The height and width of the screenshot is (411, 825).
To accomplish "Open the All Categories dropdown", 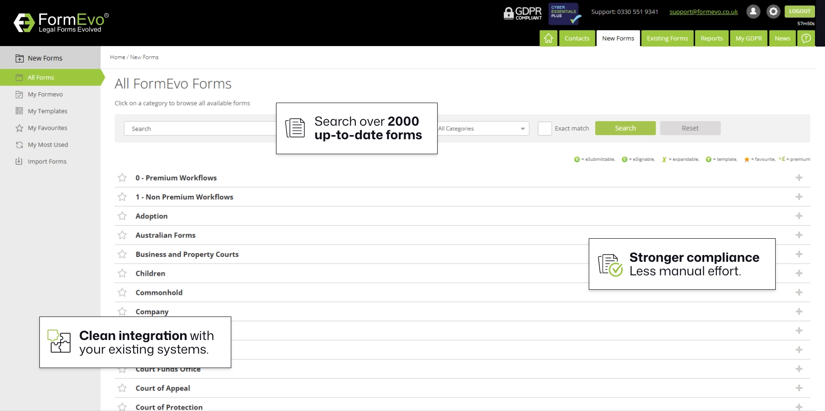I will pos(483,128).
